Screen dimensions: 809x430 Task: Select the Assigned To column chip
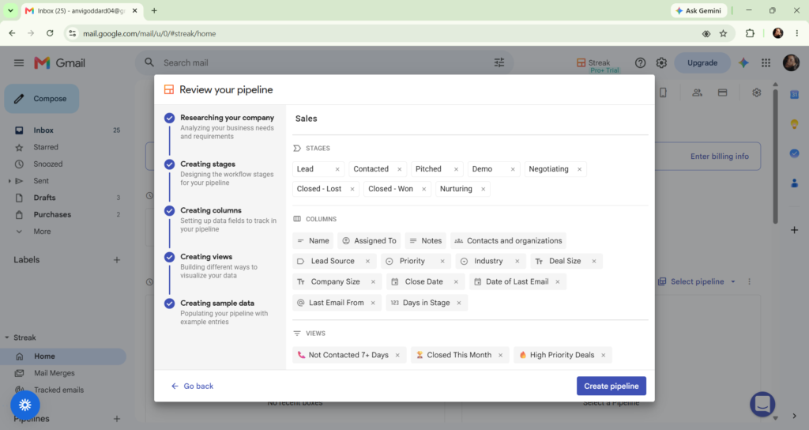[x=370, y=240]
